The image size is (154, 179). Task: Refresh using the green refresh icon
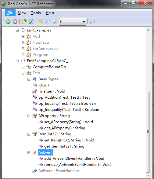[x=31, y=22]
